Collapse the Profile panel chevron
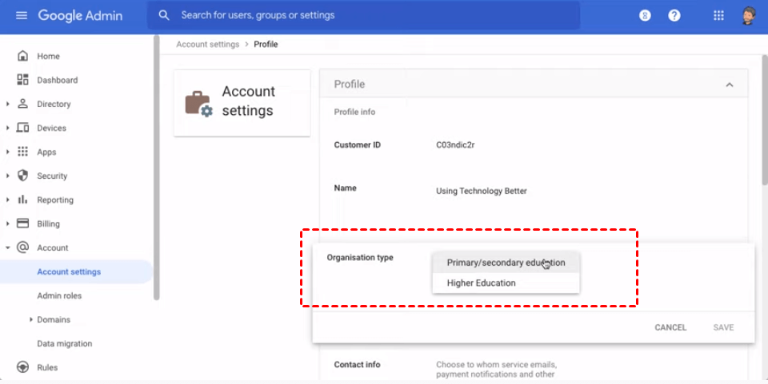 (x=729, y=85)
